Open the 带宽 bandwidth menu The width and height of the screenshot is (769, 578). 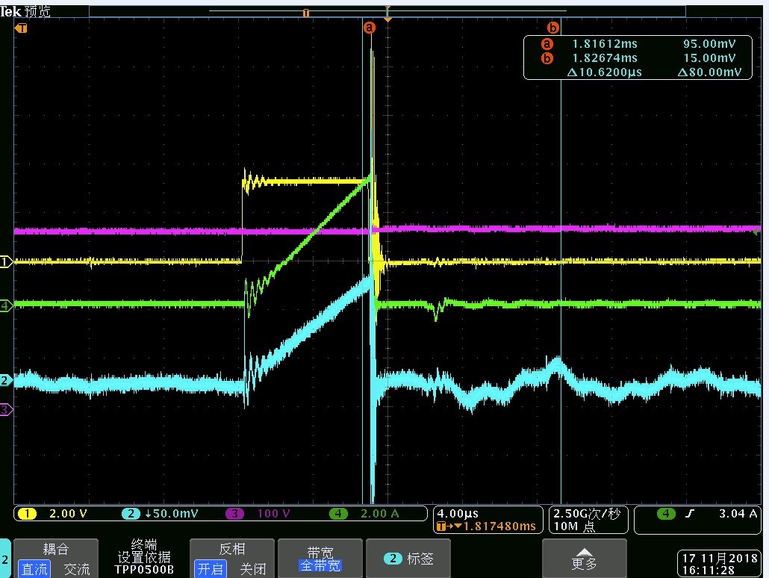(320, 559)
